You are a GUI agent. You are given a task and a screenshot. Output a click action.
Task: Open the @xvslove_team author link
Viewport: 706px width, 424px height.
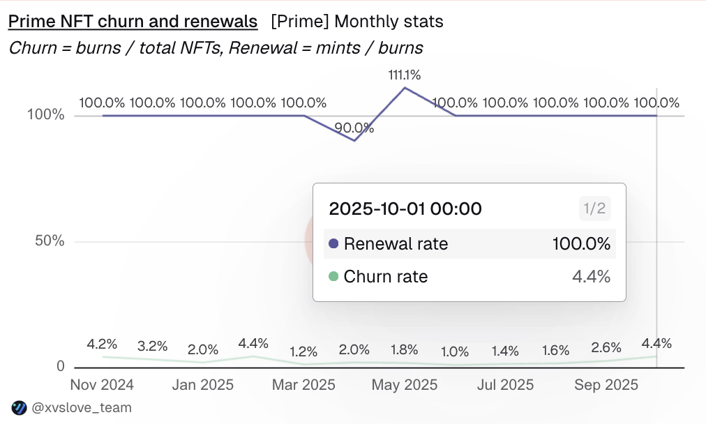pos(82,408)
